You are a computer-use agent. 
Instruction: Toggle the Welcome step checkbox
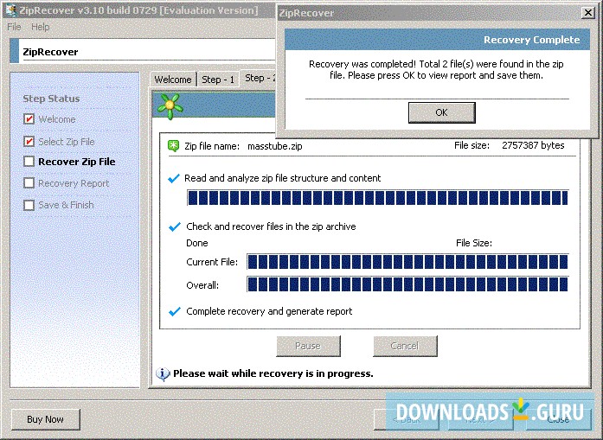[x=29, y=119]
